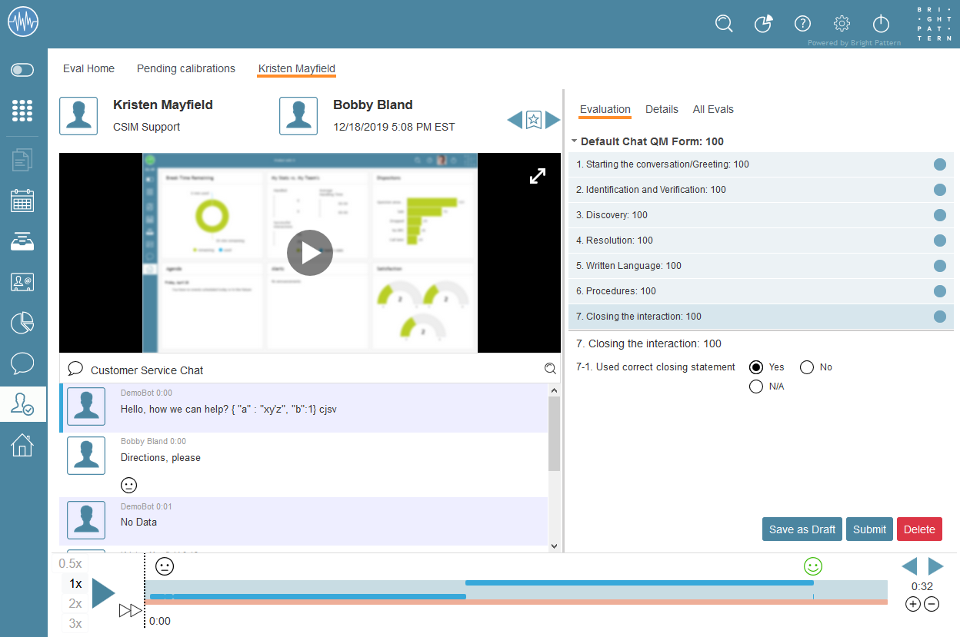Viewport: 960px width, 637px height.
Task: Open the documents icon in the sidebar
Action: click(x=23, y=160)
